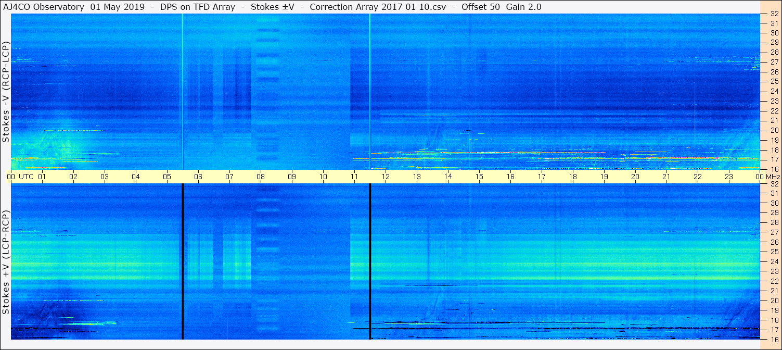Select "Correction Array 2017 01 10.csv" header text
Viewport: 782px width, 350px height.
coord(378,7)
